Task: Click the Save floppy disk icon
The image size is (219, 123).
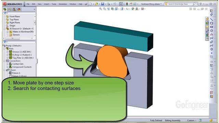Action: (x=103, y=4)
